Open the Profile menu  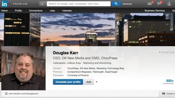(18, 11)
